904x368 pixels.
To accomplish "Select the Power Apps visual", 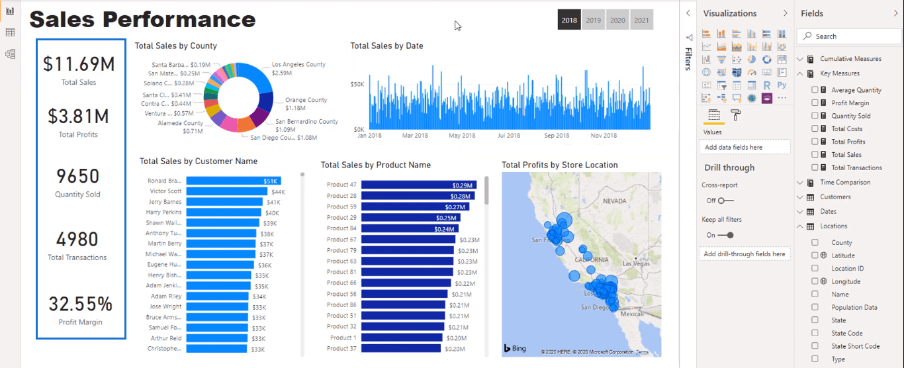I will click(x=767, y=97).
